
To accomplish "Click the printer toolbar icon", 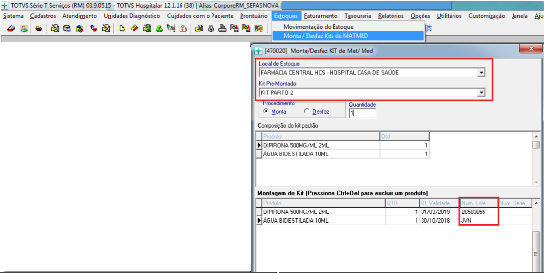I will click(x=223, y=29).
